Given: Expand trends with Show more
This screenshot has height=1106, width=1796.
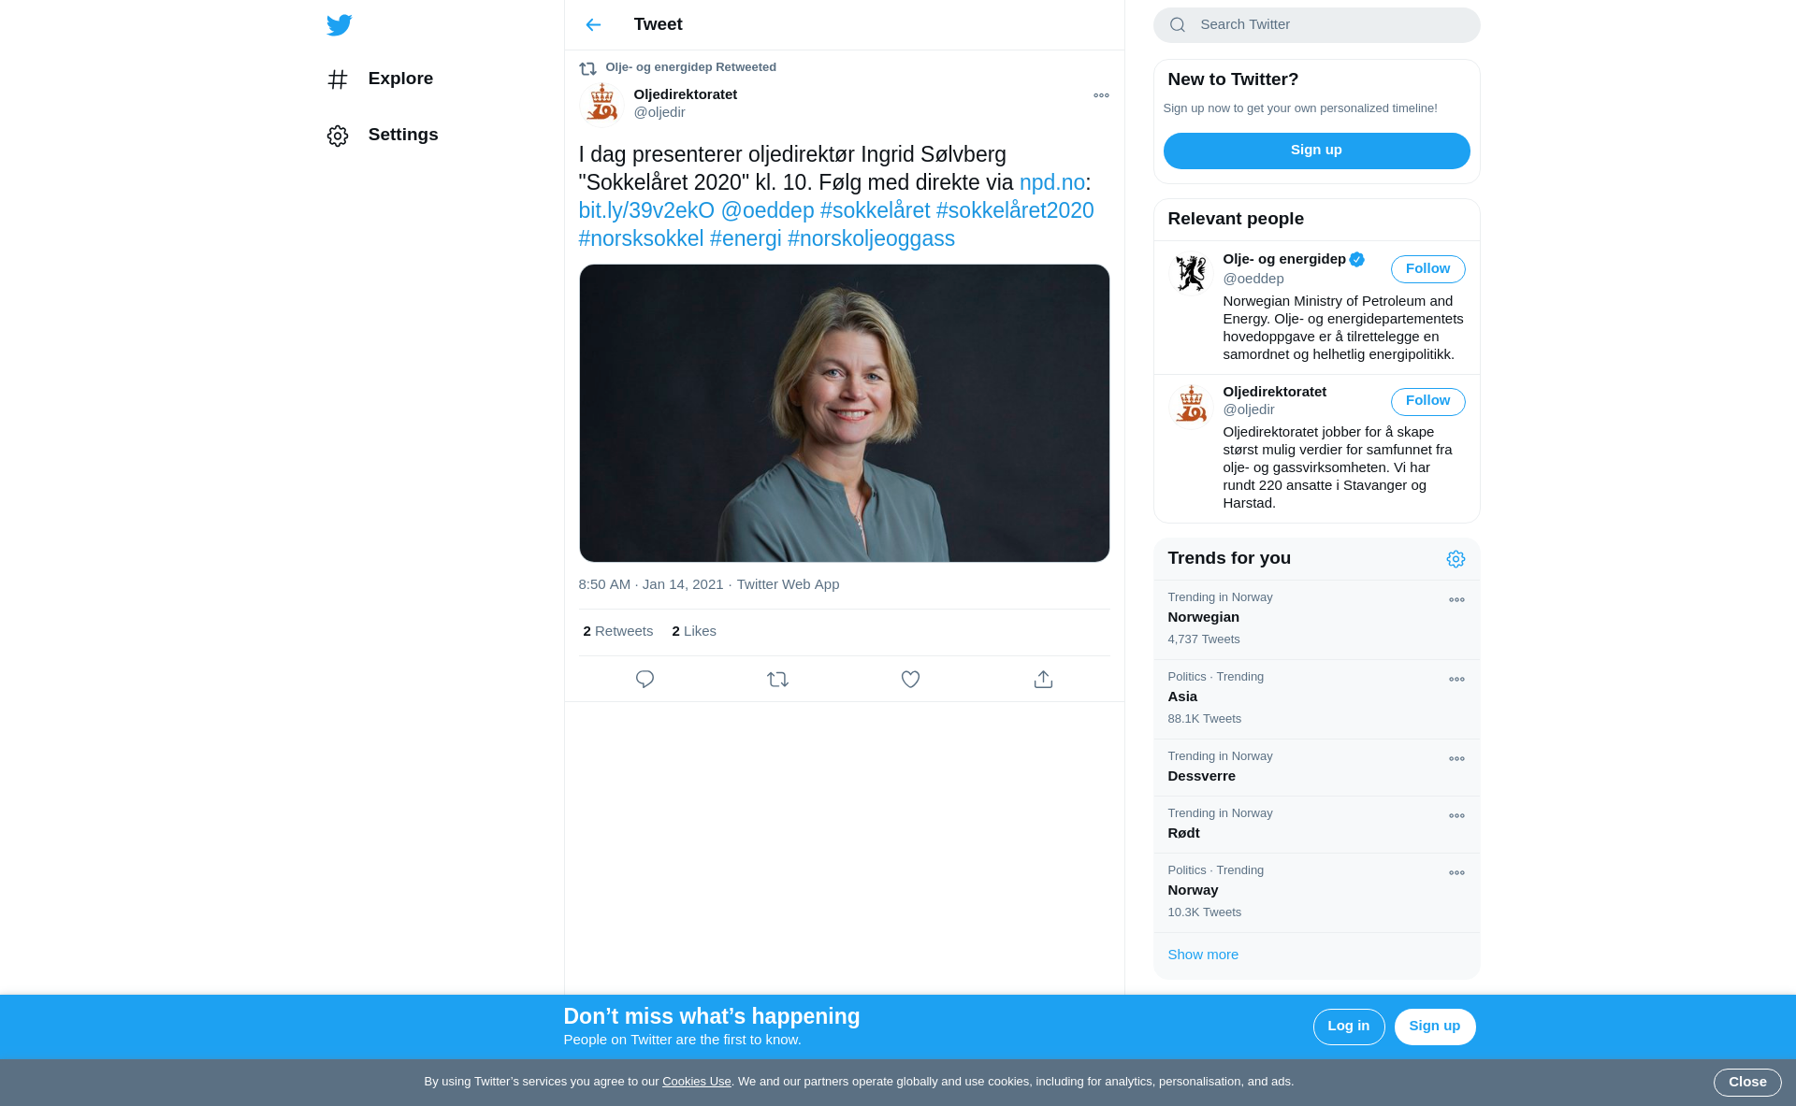Looking at the screenshot, I should point(1203,955).
